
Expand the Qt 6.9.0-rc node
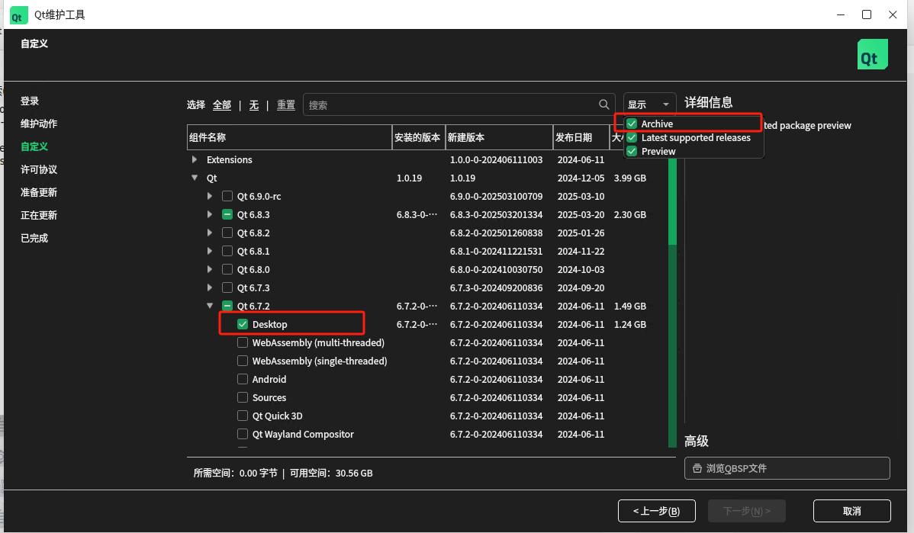pyautogui.click(x=210, y=196)
